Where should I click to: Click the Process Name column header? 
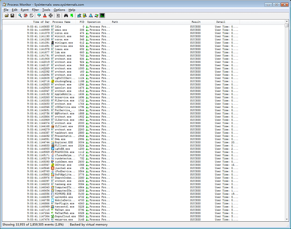click(62, 22)
